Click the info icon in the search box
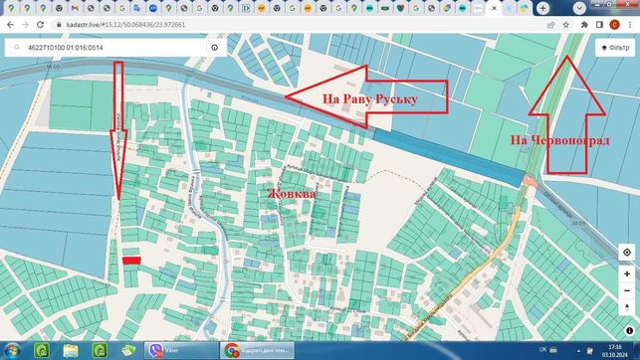The width and height of the screenshot is (640, 360). [215, 48]
